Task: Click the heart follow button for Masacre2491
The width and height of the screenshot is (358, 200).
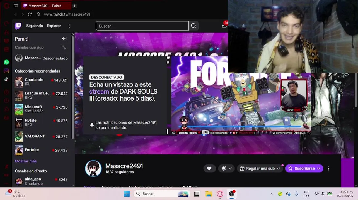Action: (209, 168)
